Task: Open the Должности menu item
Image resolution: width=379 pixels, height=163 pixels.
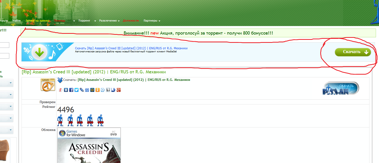Action: pyautogui.click(x=131, y=21)
